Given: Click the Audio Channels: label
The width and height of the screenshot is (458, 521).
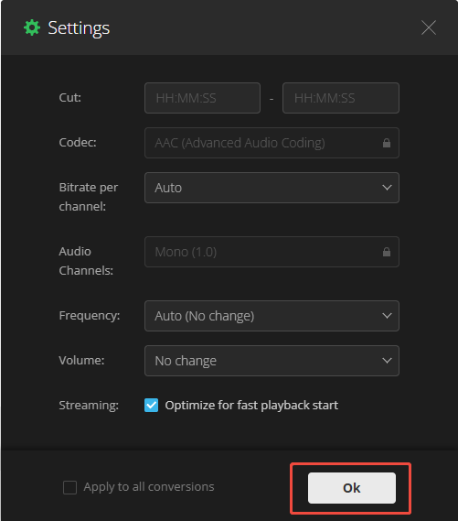Looking at the screenshot, I should tap(86, 261).
